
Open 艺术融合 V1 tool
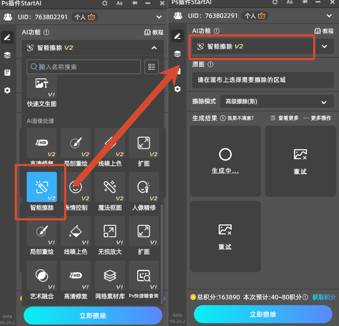[42, 276]
